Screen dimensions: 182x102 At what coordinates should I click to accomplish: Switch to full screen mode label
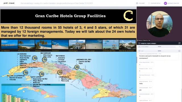pos(156,3)
